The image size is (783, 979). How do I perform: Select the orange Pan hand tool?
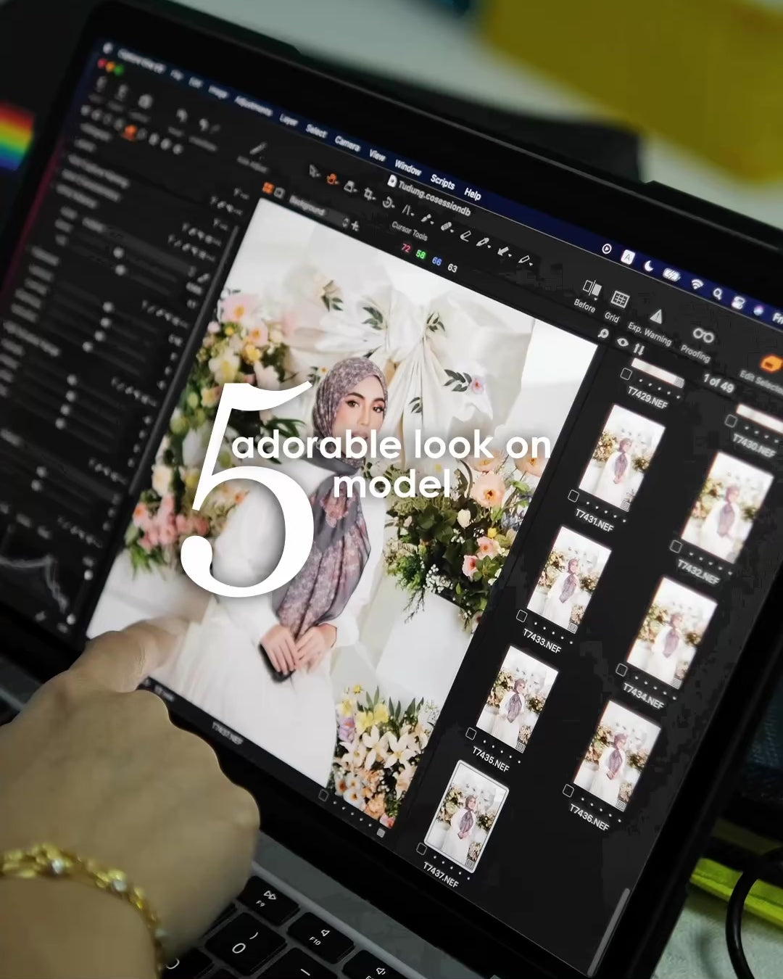(333, 178)
